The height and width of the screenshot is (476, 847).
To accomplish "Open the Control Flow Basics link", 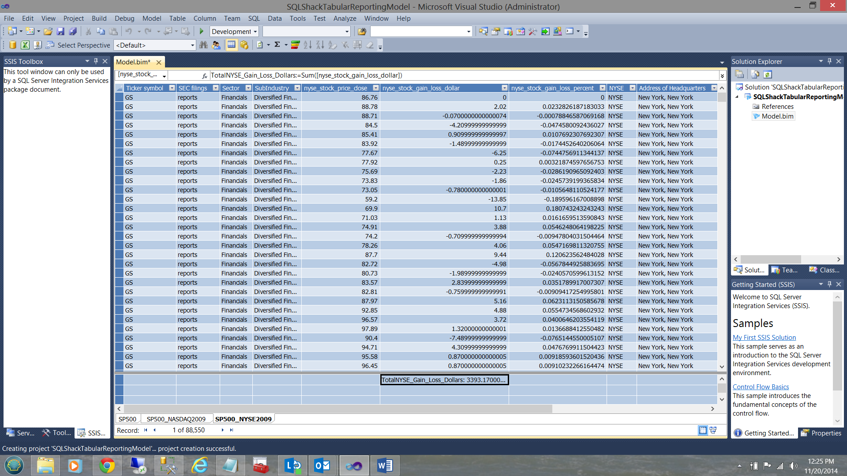I will (x=761, y=387).
